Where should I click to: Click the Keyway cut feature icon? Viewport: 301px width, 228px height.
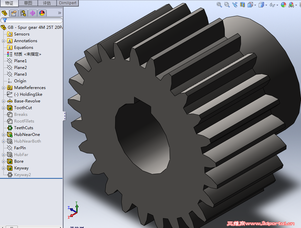(x=10, y=168)
